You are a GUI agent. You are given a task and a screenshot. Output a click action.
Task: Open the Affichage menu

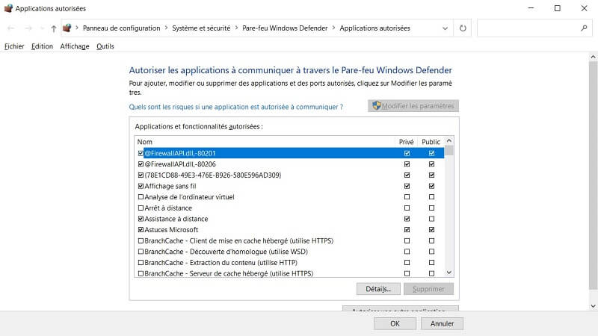[75, 46]
